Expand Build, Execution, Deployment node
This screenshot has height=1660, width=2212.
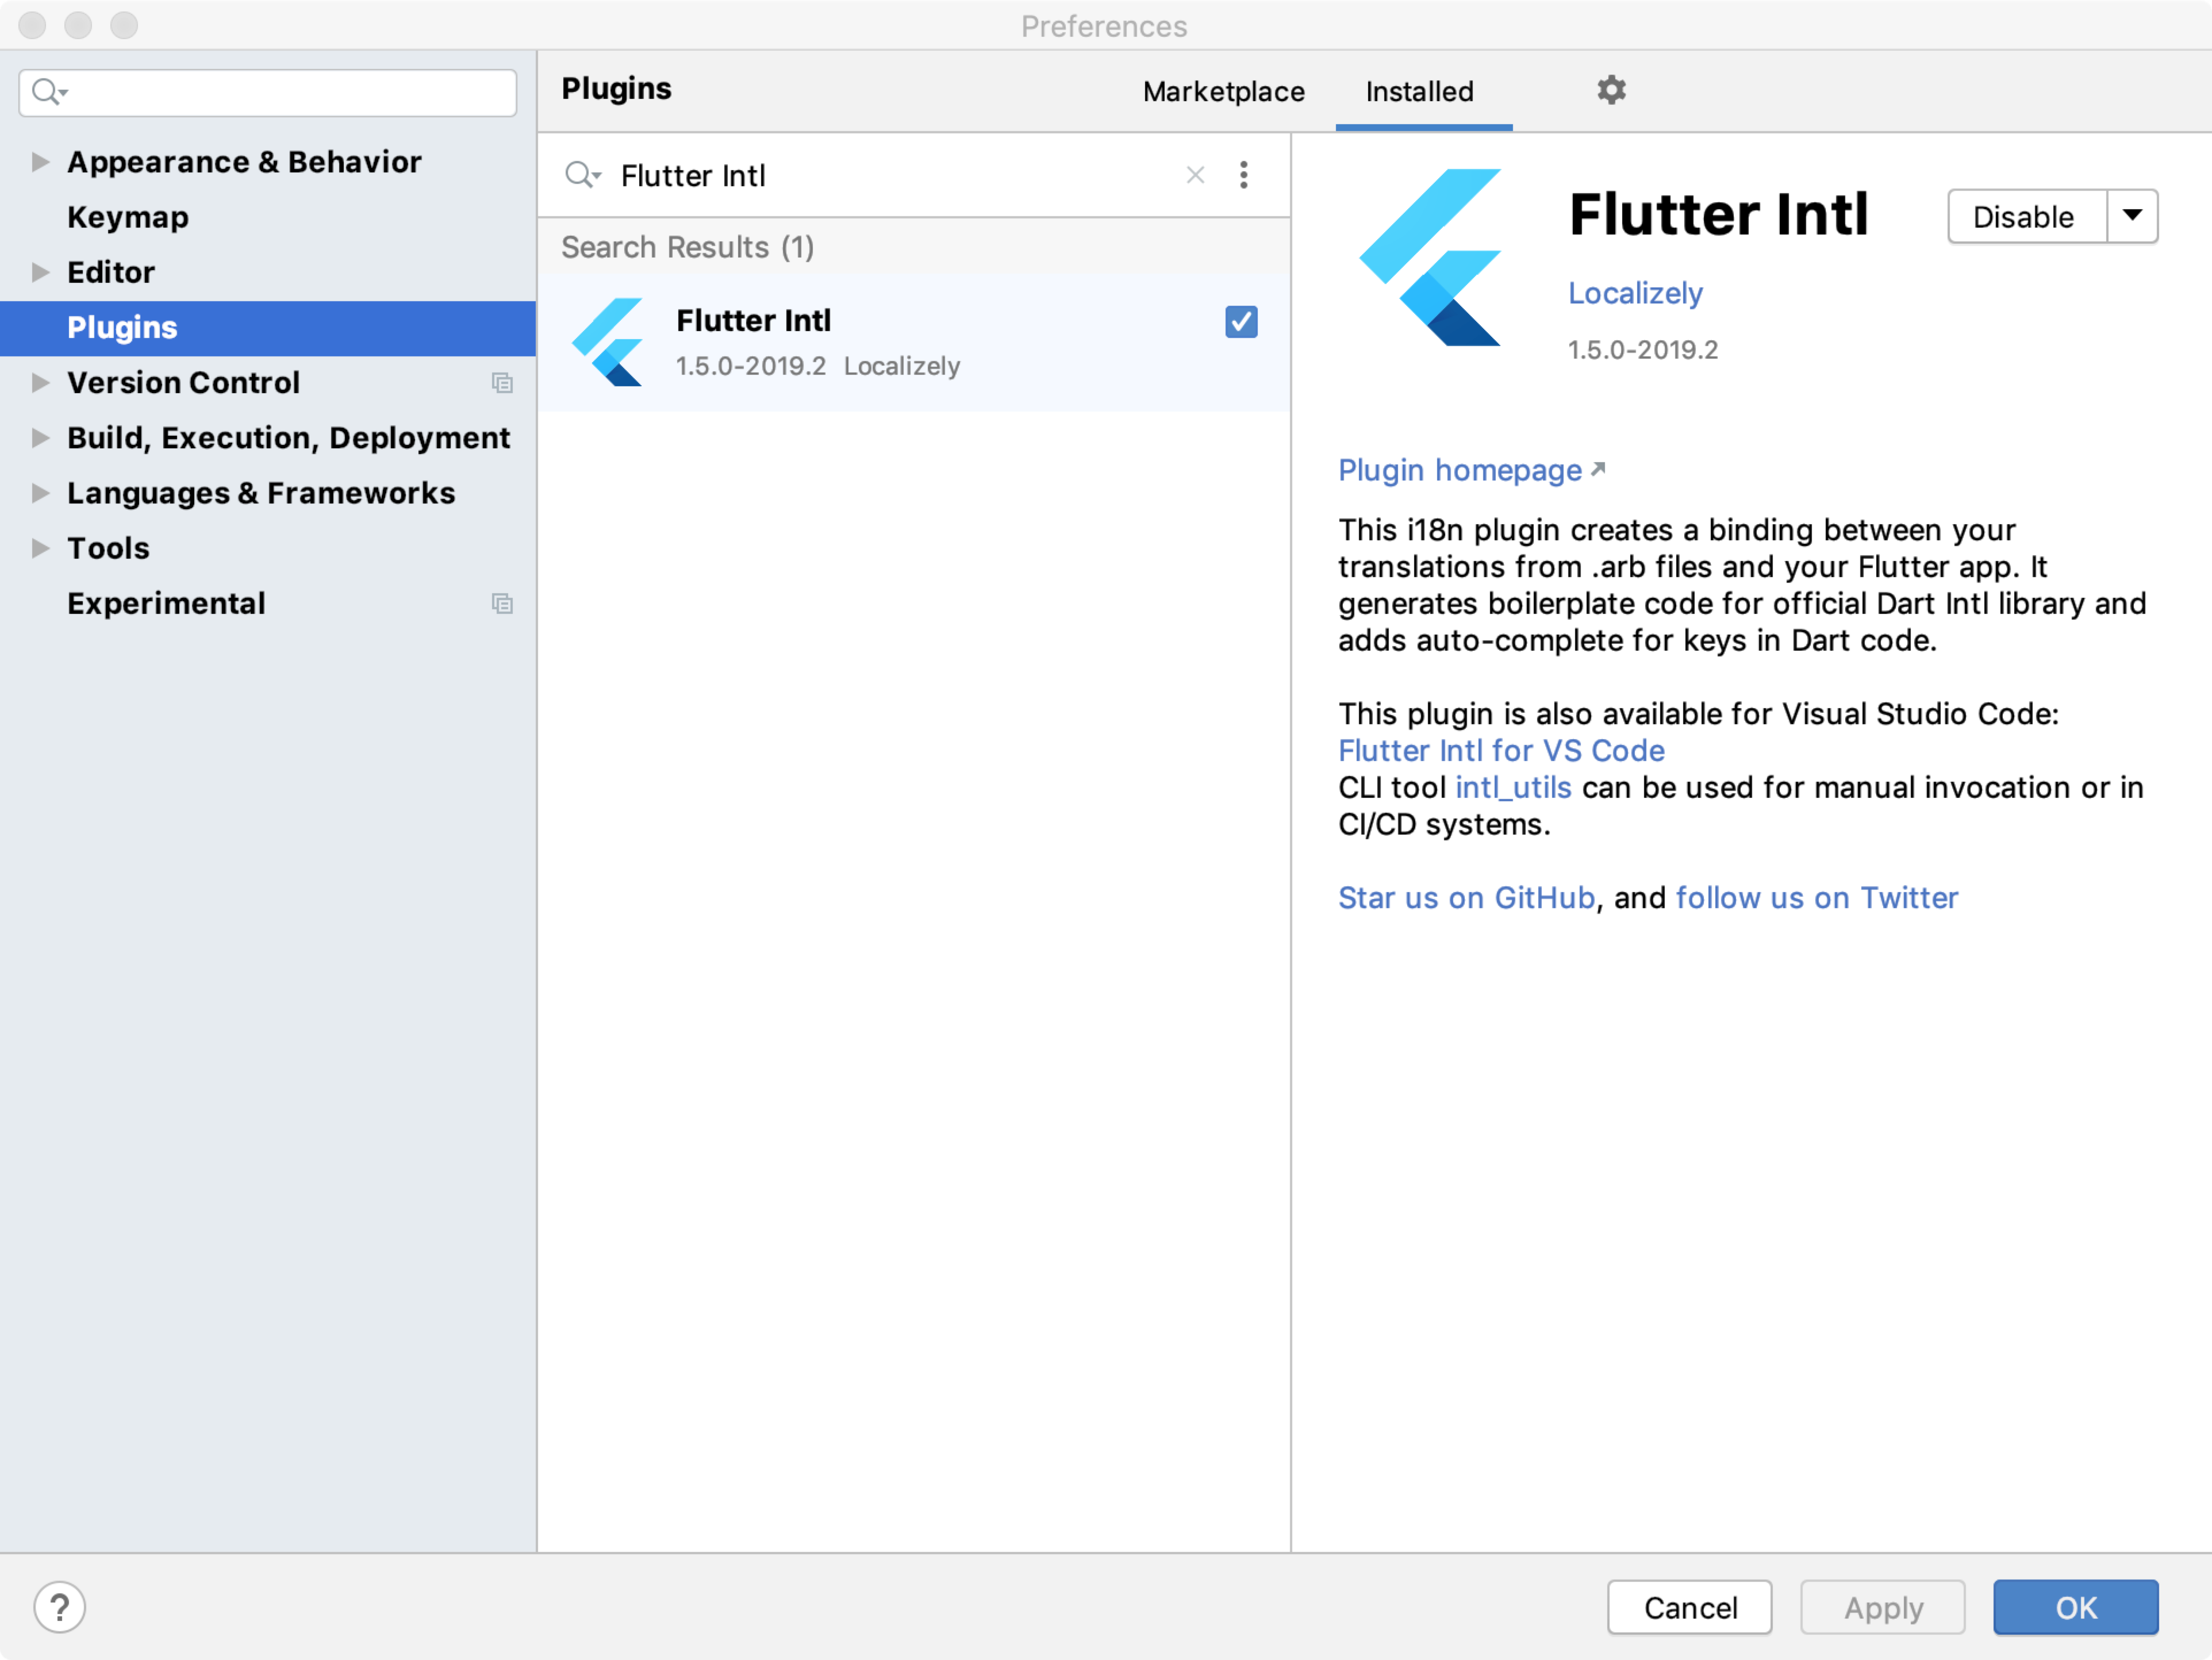(x=40, y=438)
